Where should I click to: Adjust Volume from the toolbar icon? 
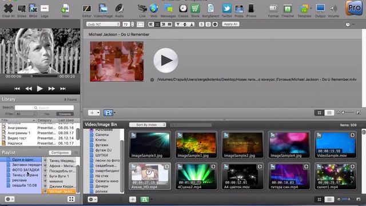coord(333,9)
